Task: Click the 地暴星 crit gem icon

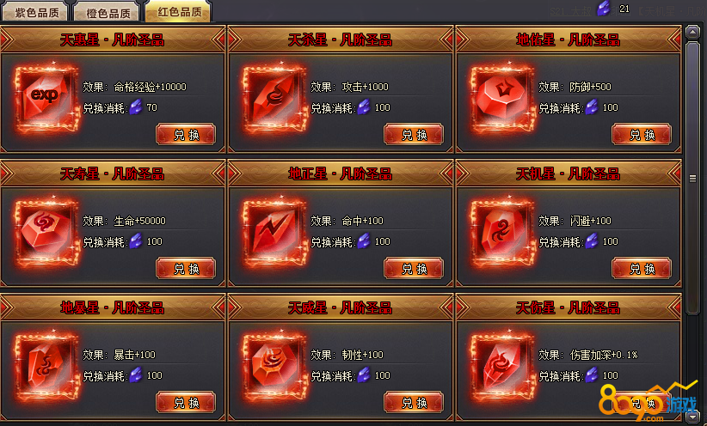Action: pos(46,367)
